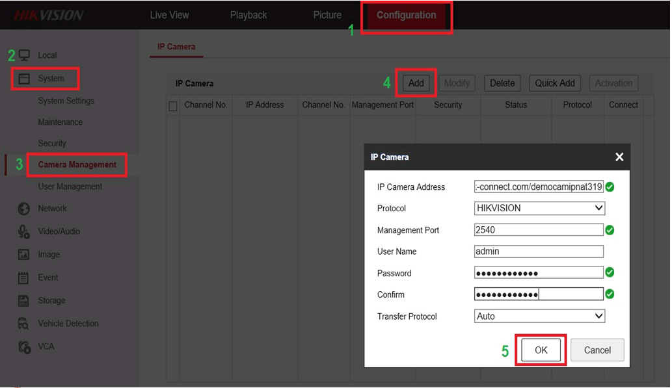Image resolution: width=672 pixels, height=388 pixels.
Task: Click the Vehicle Detection car icon
Action: click(x=23, y=324)
